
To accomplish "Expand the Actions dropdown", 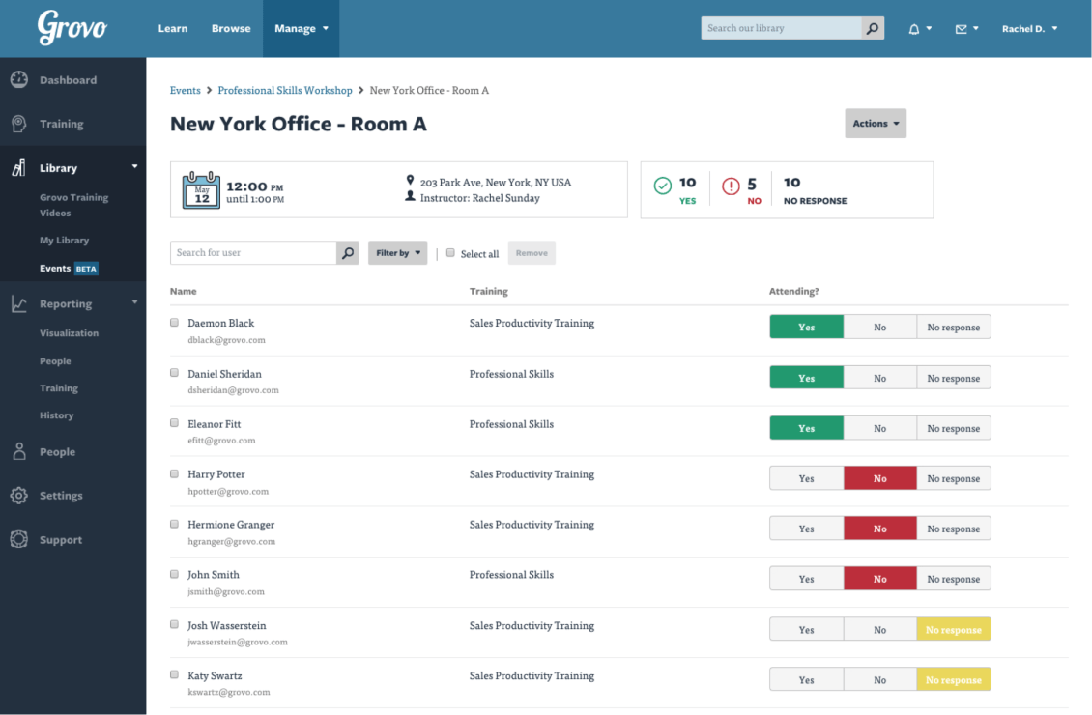I will click(x=875, y=123).
